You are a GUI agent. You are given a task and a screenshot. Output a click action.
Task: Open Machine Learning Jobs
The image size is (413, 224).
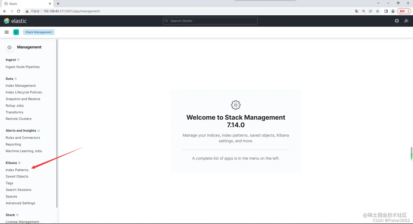(x=24, y=151)
